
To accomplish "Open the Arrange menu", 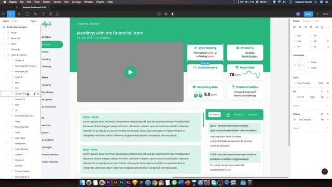I will pyautogui.click(x=76, y=2).
